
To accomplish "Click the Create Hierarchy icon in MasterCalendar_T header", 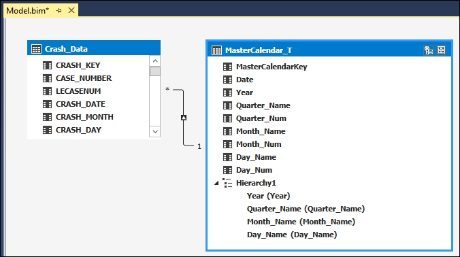I will 428,50.
